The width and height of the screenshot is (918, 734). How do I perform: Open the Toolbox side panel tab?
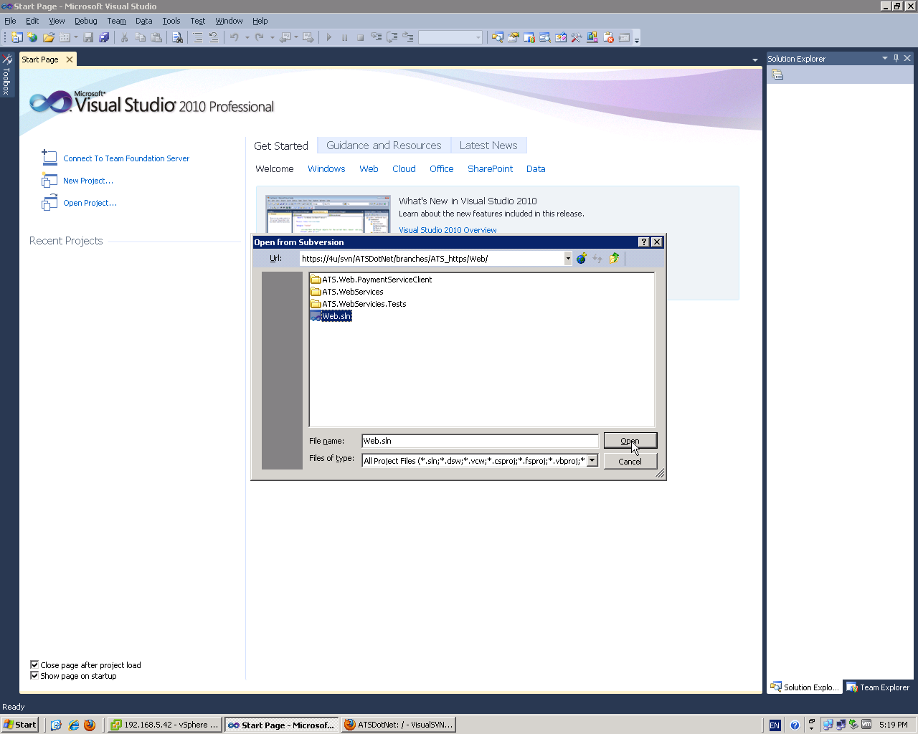(x=6, y=75)
